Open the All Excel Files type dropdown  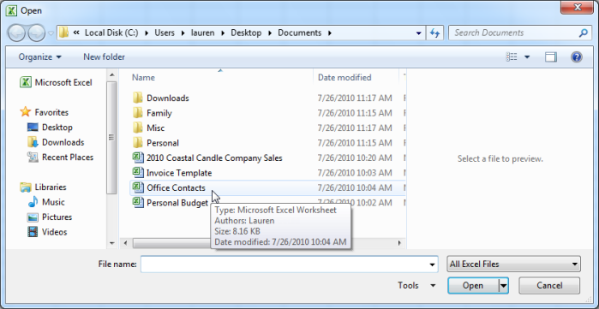click(513, 264)
